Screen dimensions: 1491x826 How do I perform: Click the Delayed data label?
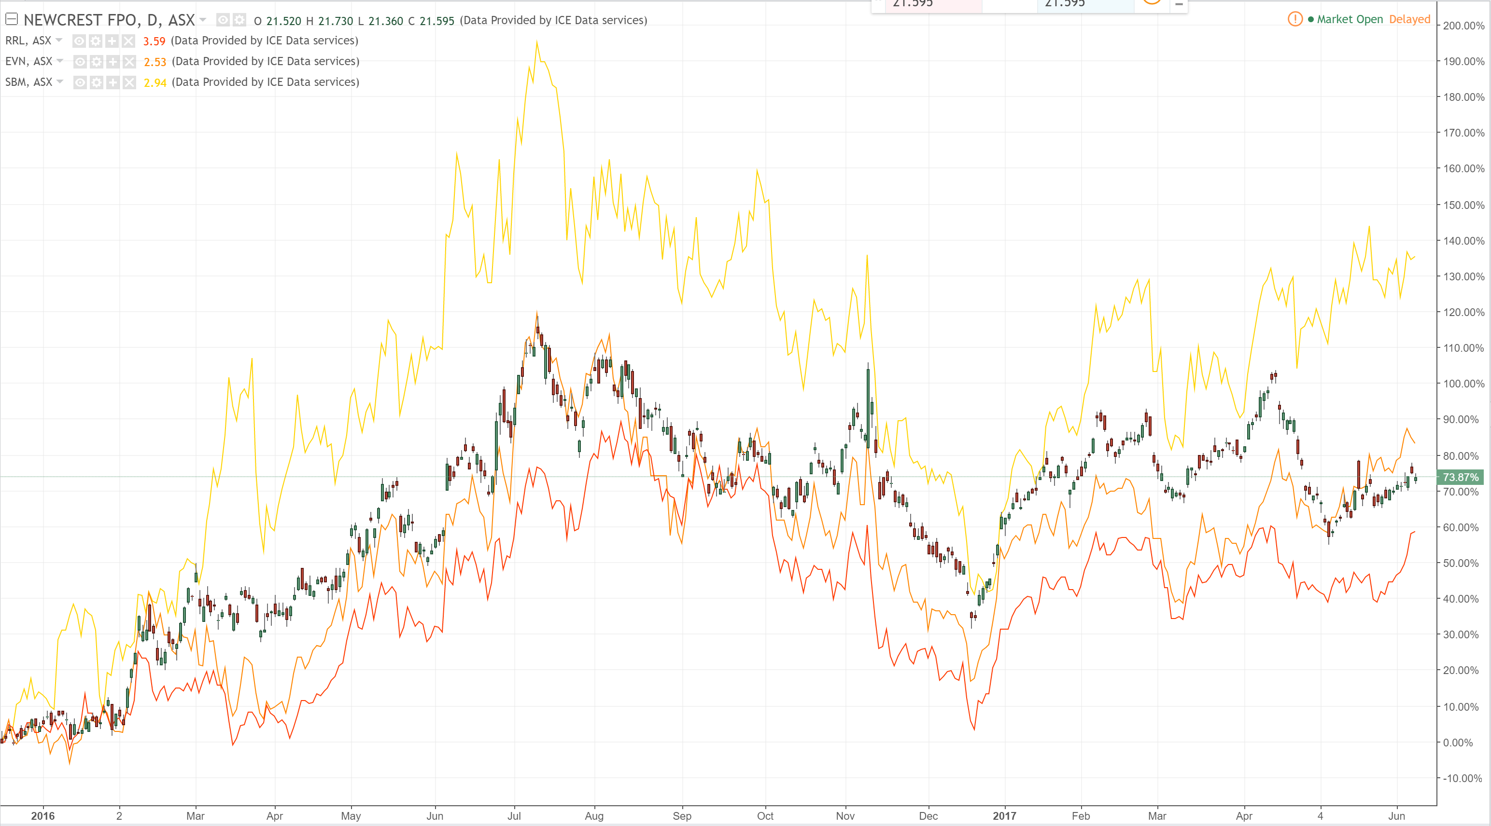(x=1409, y=19)
